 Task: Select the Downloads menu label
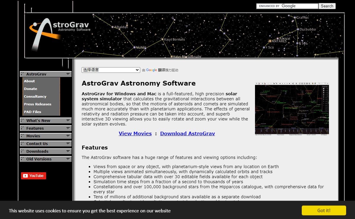[37, 151]
